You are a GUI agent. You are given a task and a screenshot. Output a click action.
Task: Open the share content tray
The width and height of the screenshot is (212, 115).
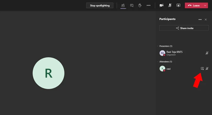click(x=178, y=6)
